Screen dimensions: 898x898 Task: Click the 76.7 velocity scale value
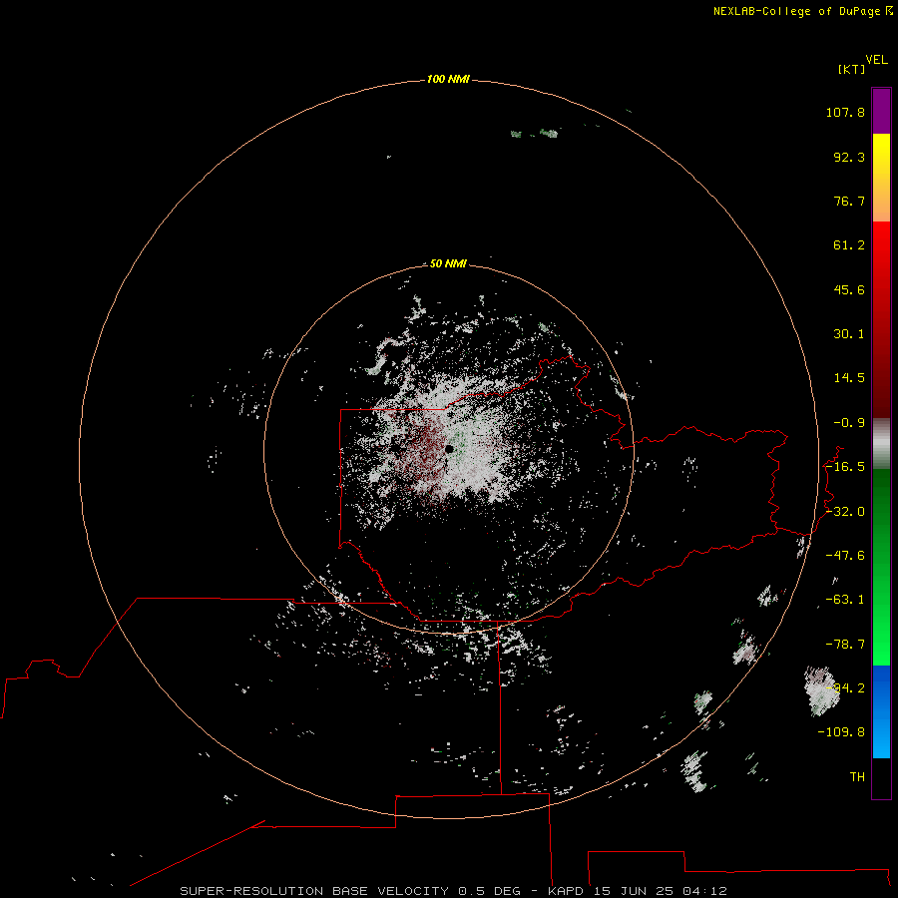tap(849, 201)
